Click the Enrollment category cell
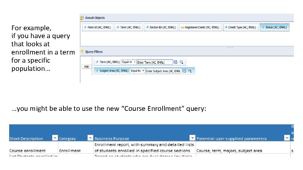Screen dimensions: 303x170 pyautogui.click(x=76, y=147)
